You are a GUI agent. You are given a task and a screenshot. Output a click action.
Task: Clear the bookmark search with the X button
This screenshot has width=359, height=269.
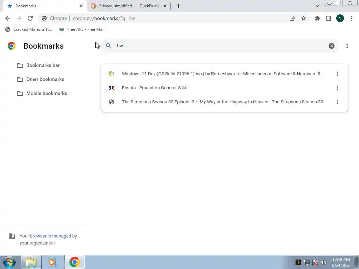tap(332, 46)
